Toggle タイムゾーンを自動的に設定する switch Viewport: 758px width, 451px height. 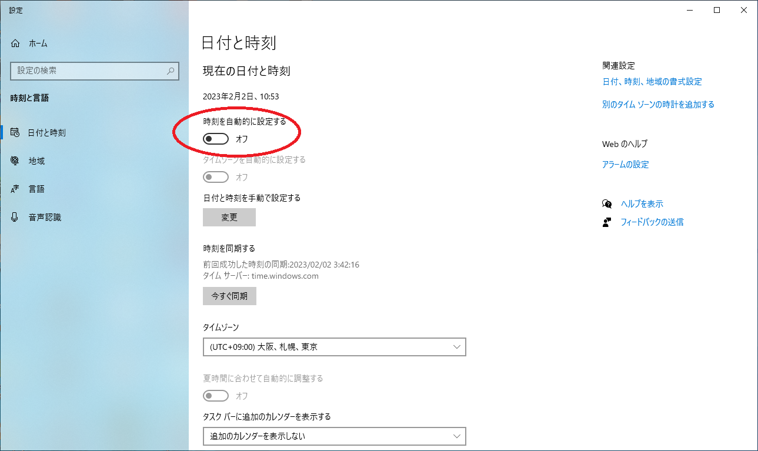[216, 177]
